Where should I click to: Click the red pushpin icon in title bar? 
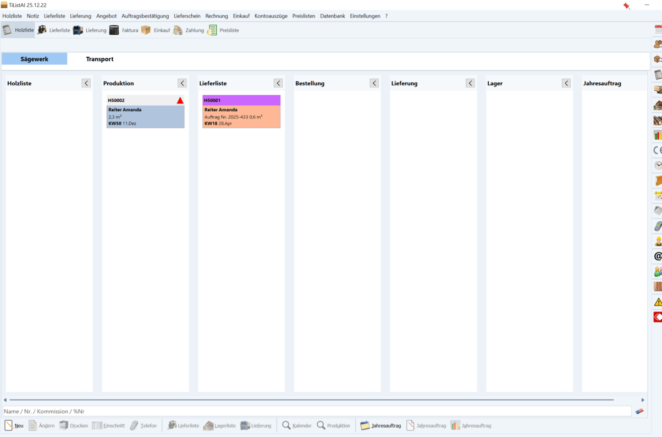[626, 6]
